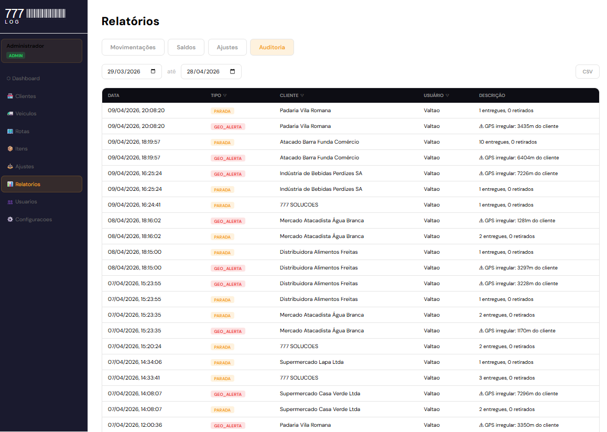607x432 pixels.
Task: Export the report with CSV button
Action: click(x=587, y=72)
